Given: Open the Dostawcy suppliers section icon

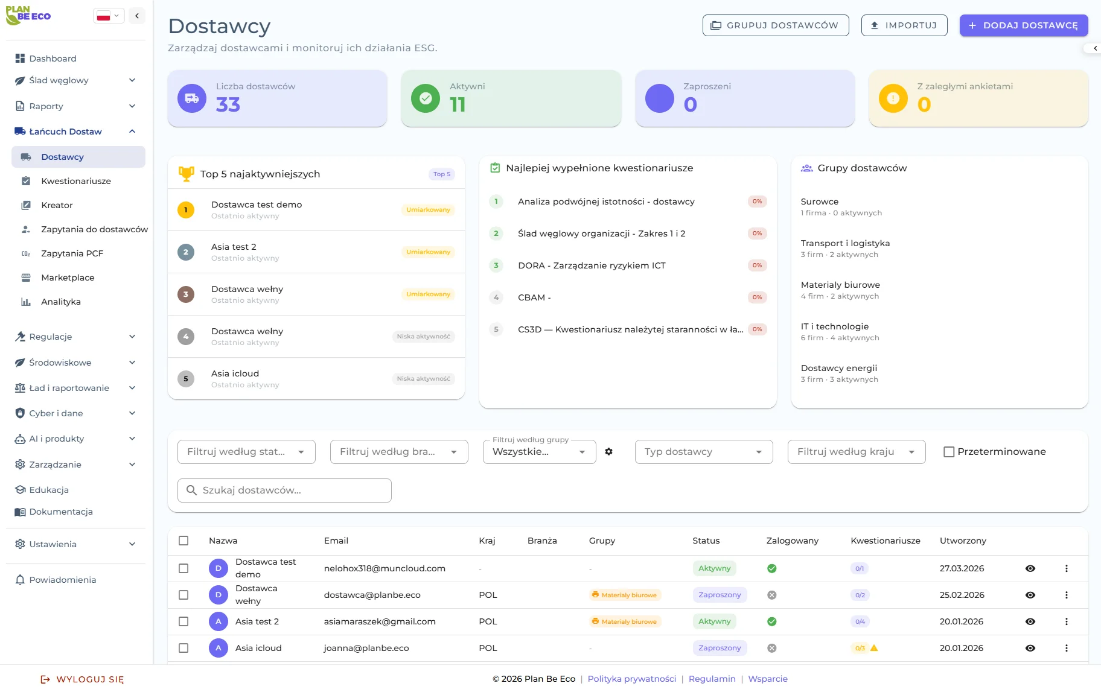Looking at the screenshot, I should click(25, 156).
